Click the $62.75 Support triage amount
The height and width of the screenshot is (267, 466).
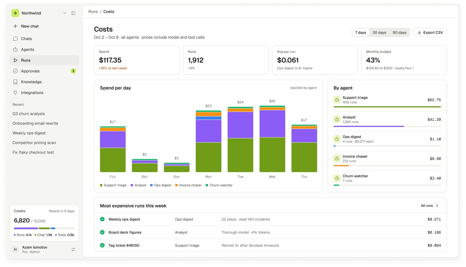pyautogui.click(x=434, y=100)
